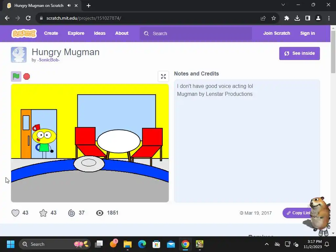The image size is (336, 252).
Task: Open the -SonicBob- author avatar
Action: [x=19, y=55]
